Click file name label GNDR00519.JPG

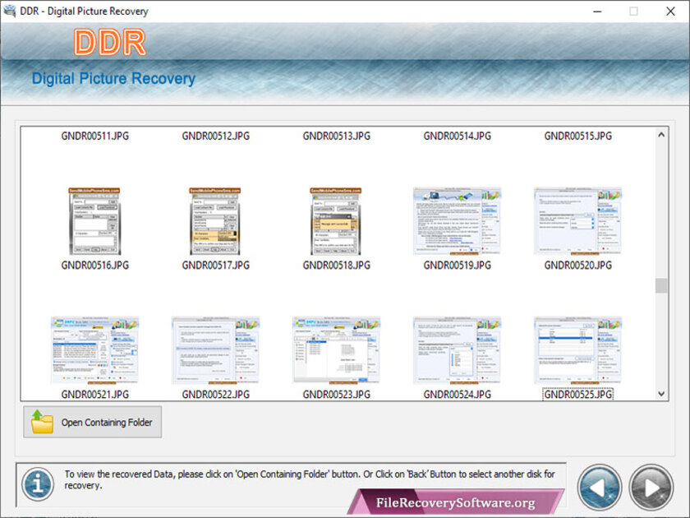(x=458, y=265)
